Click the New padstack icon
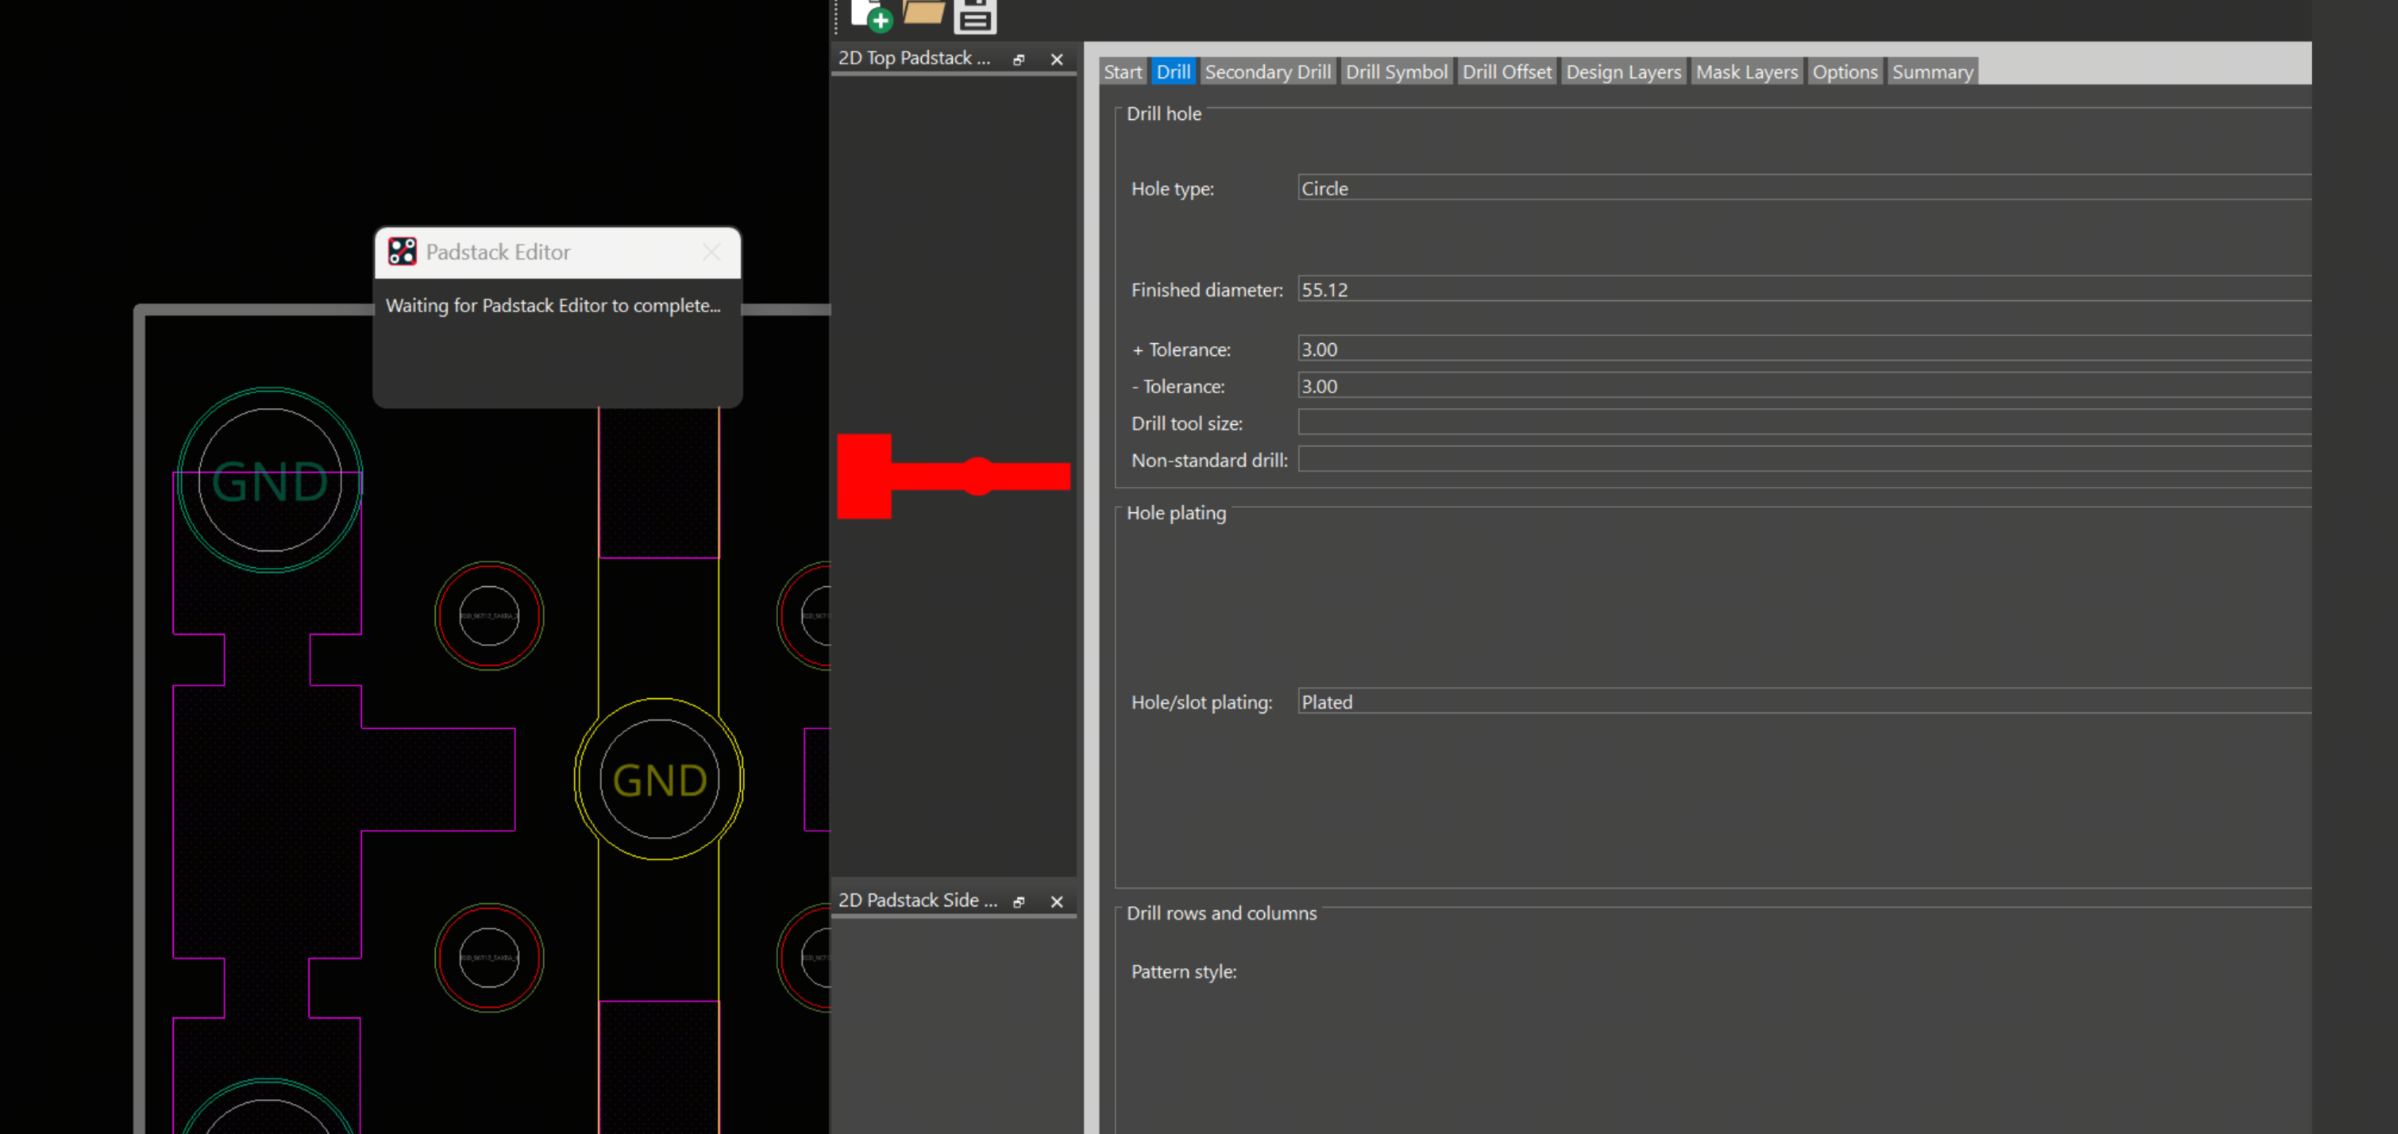The width and height of the screenshot is (2398, 1134). (x=871, y=15)
